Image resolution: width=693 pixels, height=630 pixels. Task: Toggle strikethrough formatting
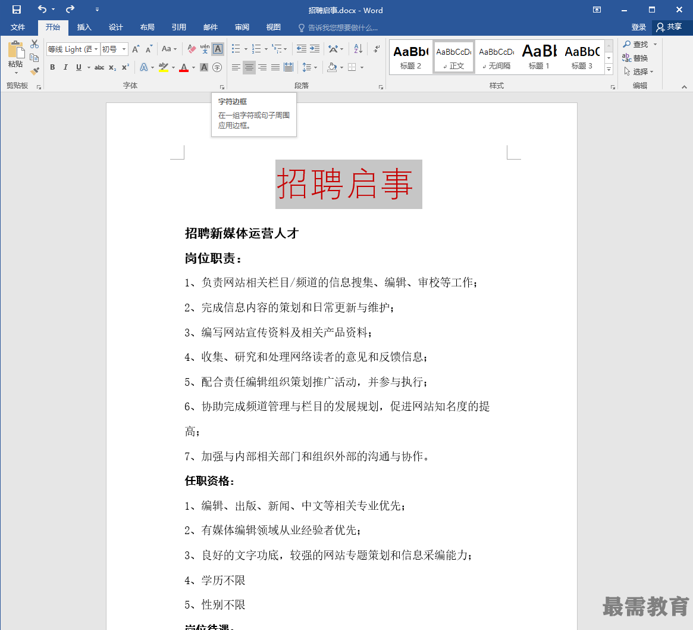tap(99, 67)
